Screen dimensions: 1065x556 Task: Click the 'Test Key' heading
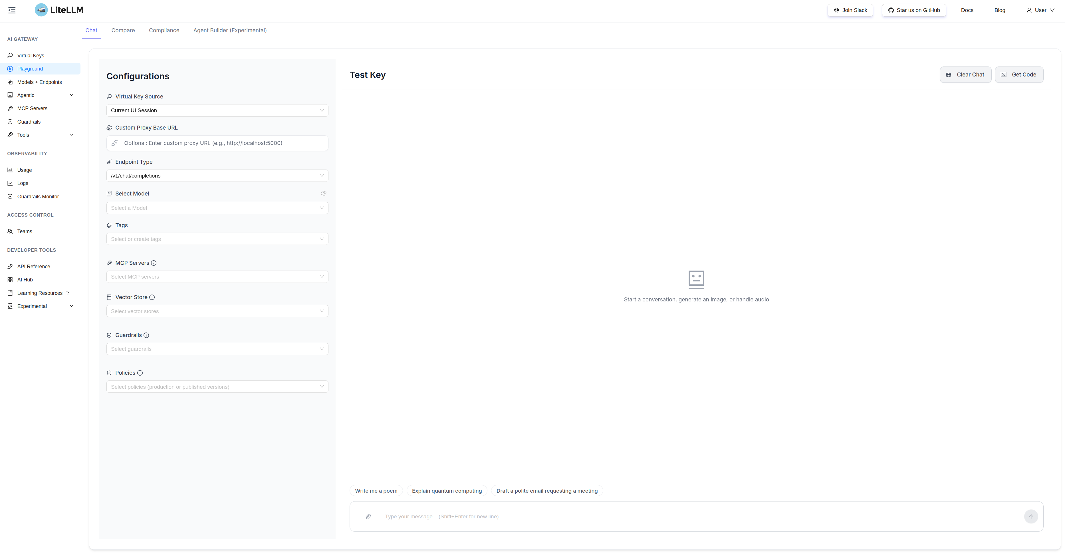click(x=368, y=75)
